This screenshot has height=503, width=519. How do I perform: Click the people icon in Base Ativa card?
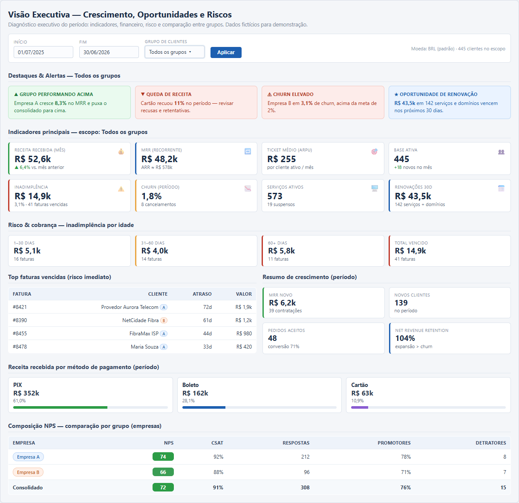coord(501,151)
